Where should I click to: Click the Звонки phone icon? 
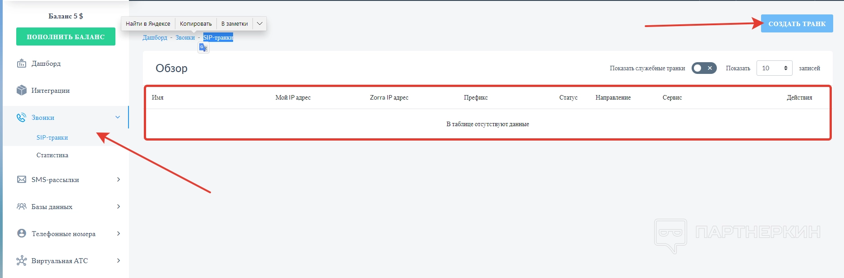pyautogui.click(x=21, y=118)
